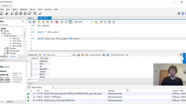Toggle word wrapping in the editor
The image size is (186, 104).
click(x=114, y=22)
